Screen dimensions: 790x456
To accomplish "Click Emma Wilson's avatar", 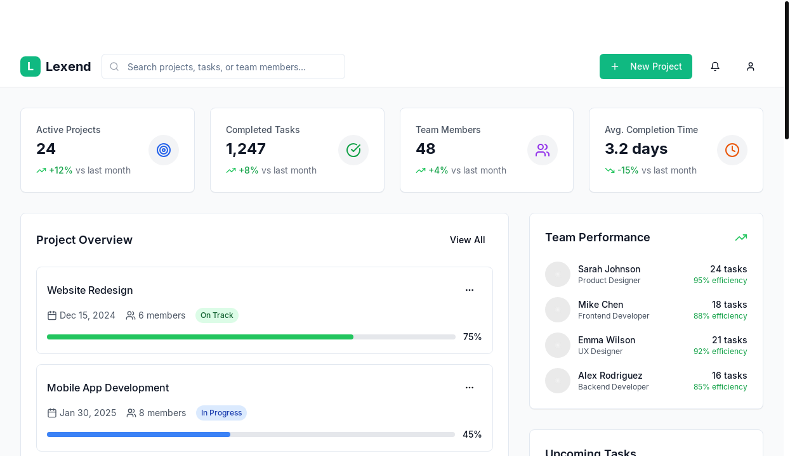I will [558, 345].
